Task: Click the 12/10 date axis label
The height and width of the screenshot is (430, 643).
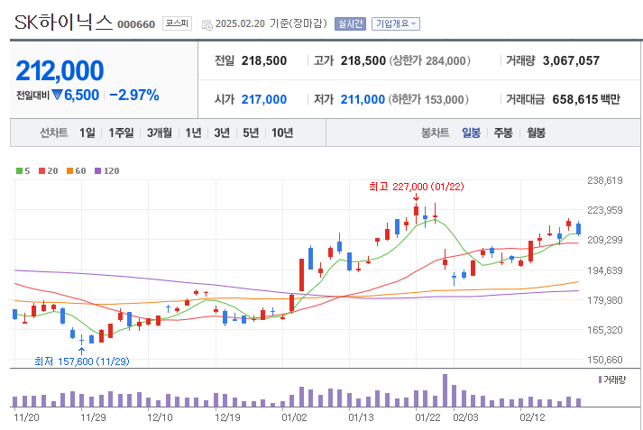Action: [160, 417]
